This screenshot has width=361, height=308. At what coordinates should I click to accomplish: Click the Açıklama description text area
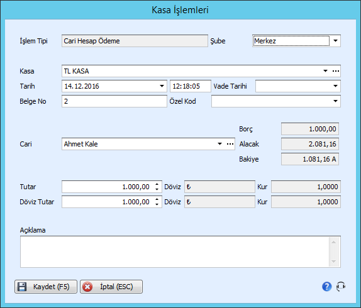[x=175, y=251]
